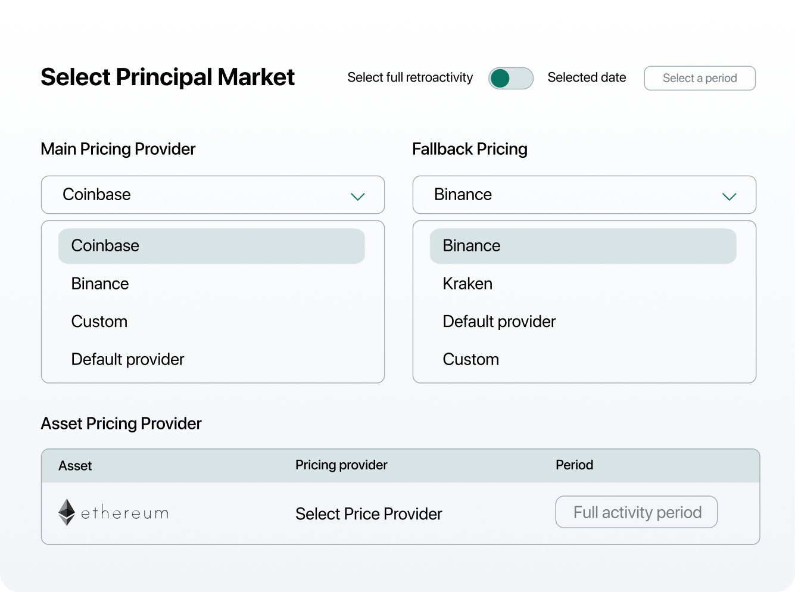Open the Main Pricing Provider Coinbase dropdown

[x=213, y=195]
